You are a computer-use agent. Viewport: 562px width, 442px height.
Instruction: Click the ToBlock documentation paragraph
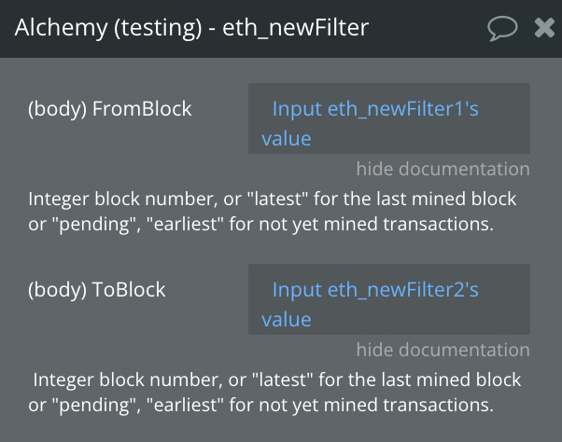274,393
